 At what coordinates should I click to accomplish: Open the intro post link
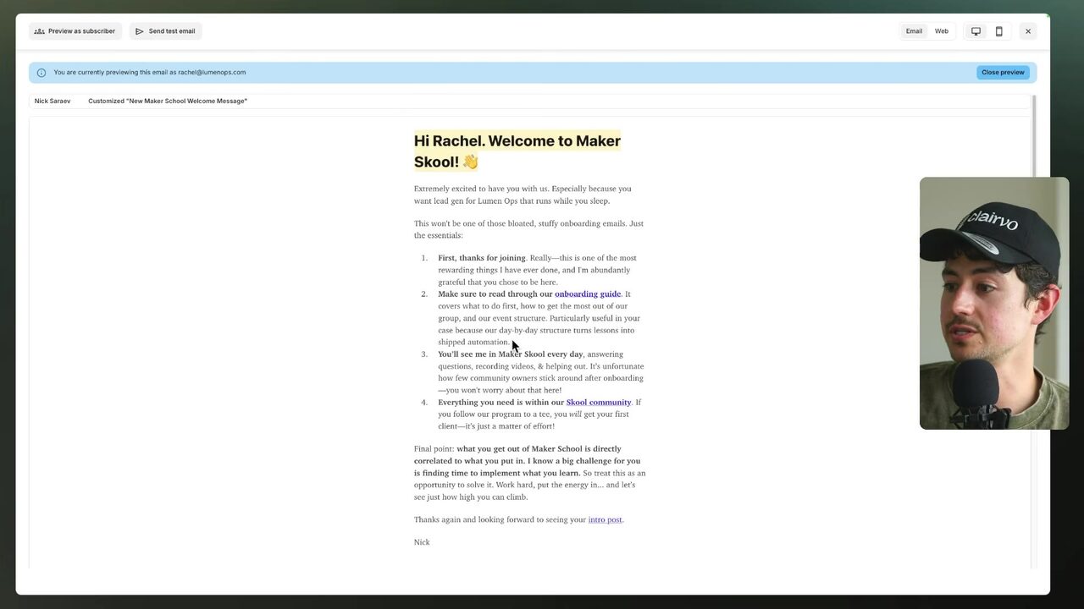[x=606, y=520]
